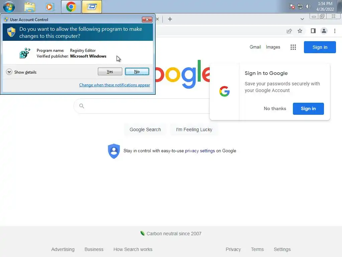
Task: Open the Windows Start menu orb
Action: (9, 7)
